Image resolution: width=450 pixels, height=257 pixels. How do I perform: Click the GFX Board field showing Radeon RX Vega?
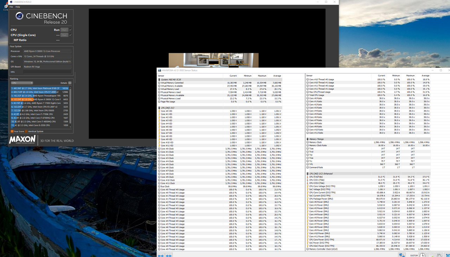(47, 66)
